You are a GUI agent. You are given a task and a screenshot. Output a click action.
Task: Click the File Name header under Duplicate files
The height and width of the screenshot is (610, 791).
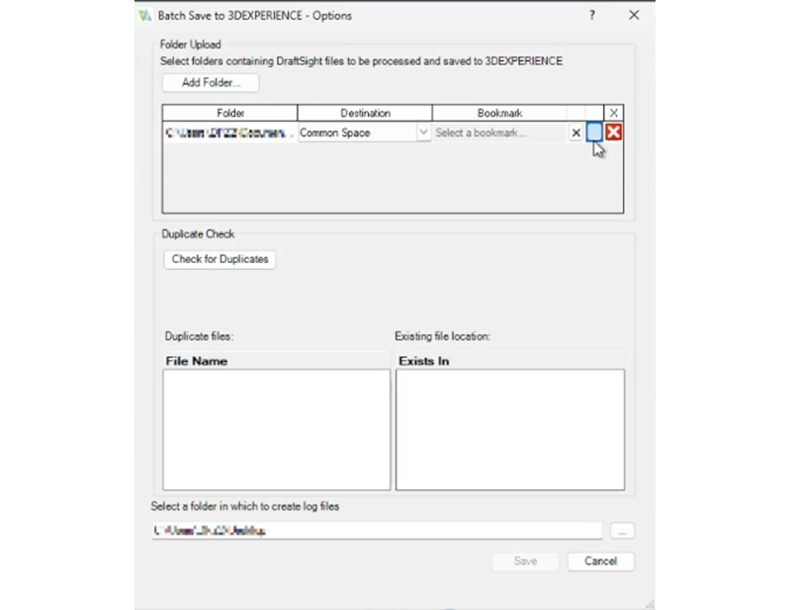tap(198, 360)
